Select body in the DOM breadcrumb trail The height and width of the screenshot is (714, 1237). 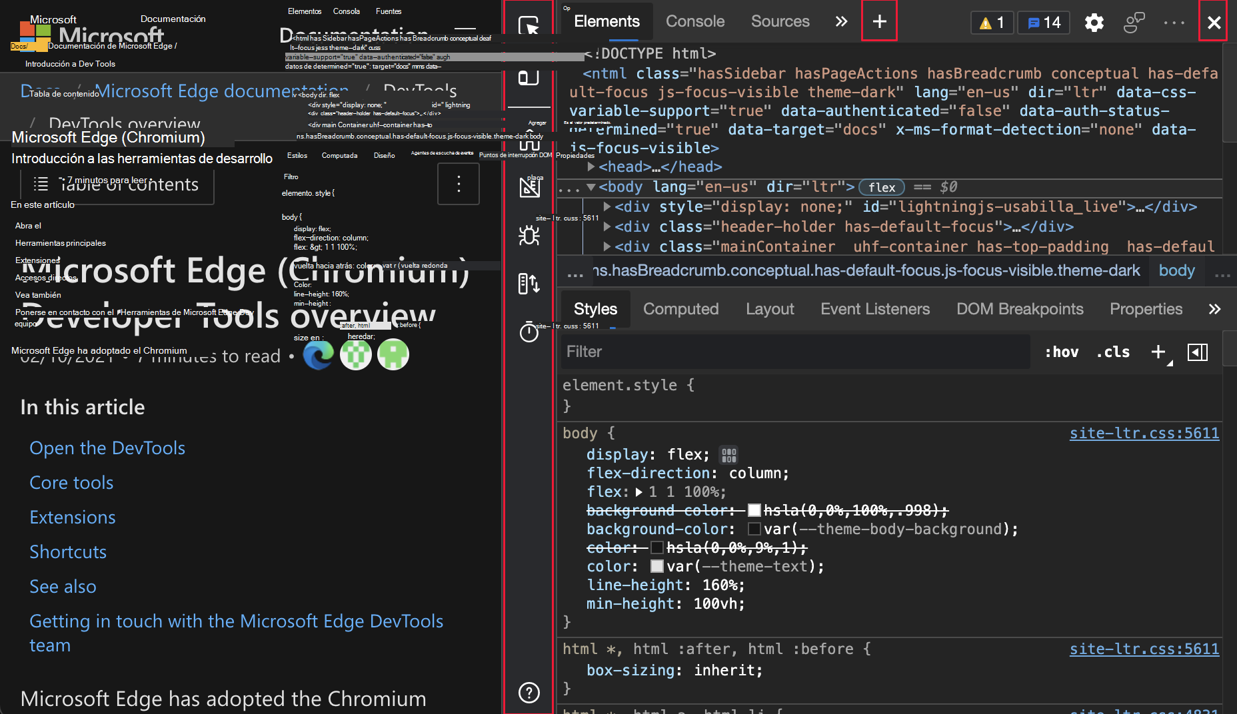tap(1176, 270)
